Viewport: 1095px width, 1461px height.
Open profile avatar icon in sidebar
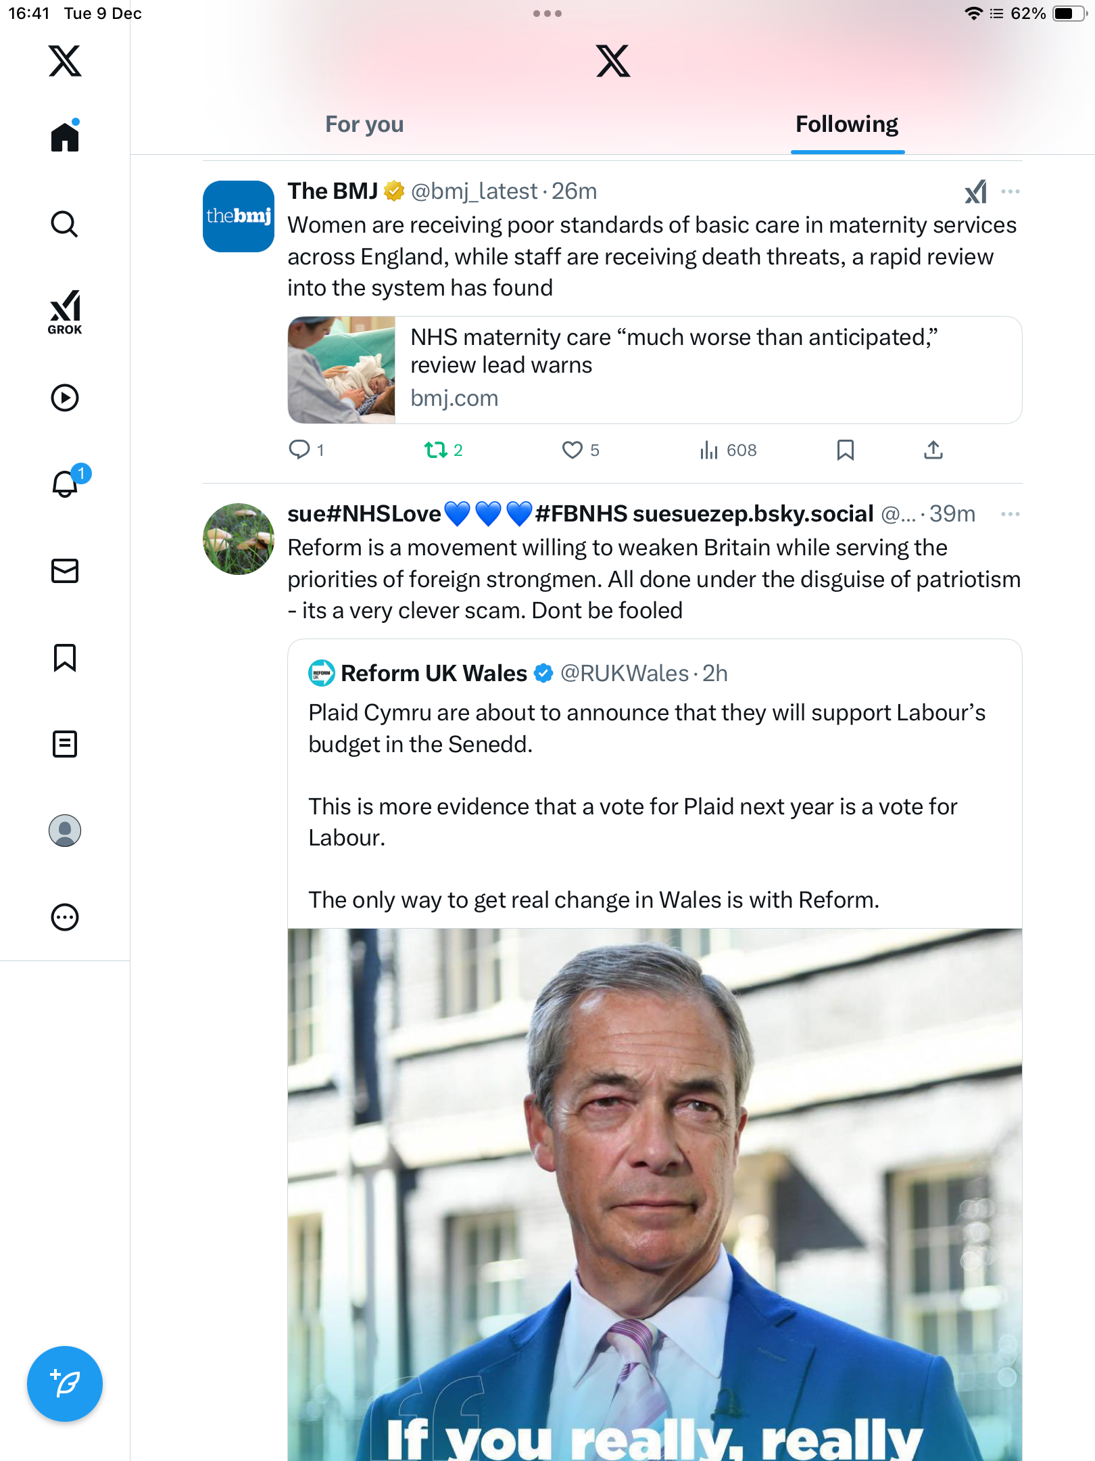tap(65, 831)
